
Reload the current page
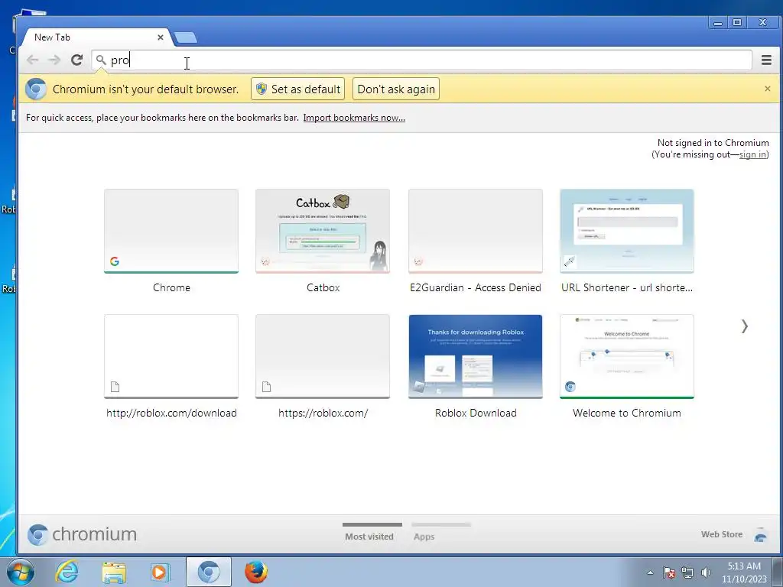(x=76, y=60)
